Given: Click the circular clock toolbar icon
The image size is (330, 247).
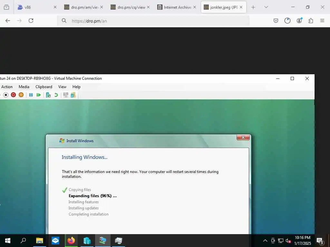Looking at the screenshot, I should 287,21.
